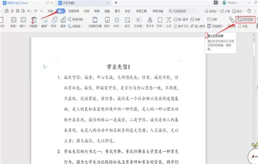Viewport: 258px width, 164px height.
Task: Expand the 文档部件 document parts dropdown
Action: (215, 26)
